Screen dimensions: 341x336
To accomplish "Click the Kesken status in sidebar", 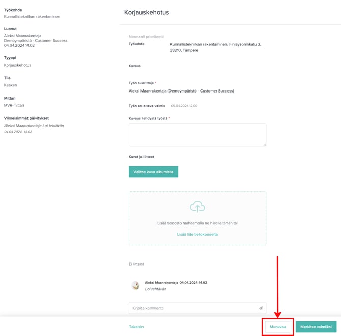I will 11,85.
